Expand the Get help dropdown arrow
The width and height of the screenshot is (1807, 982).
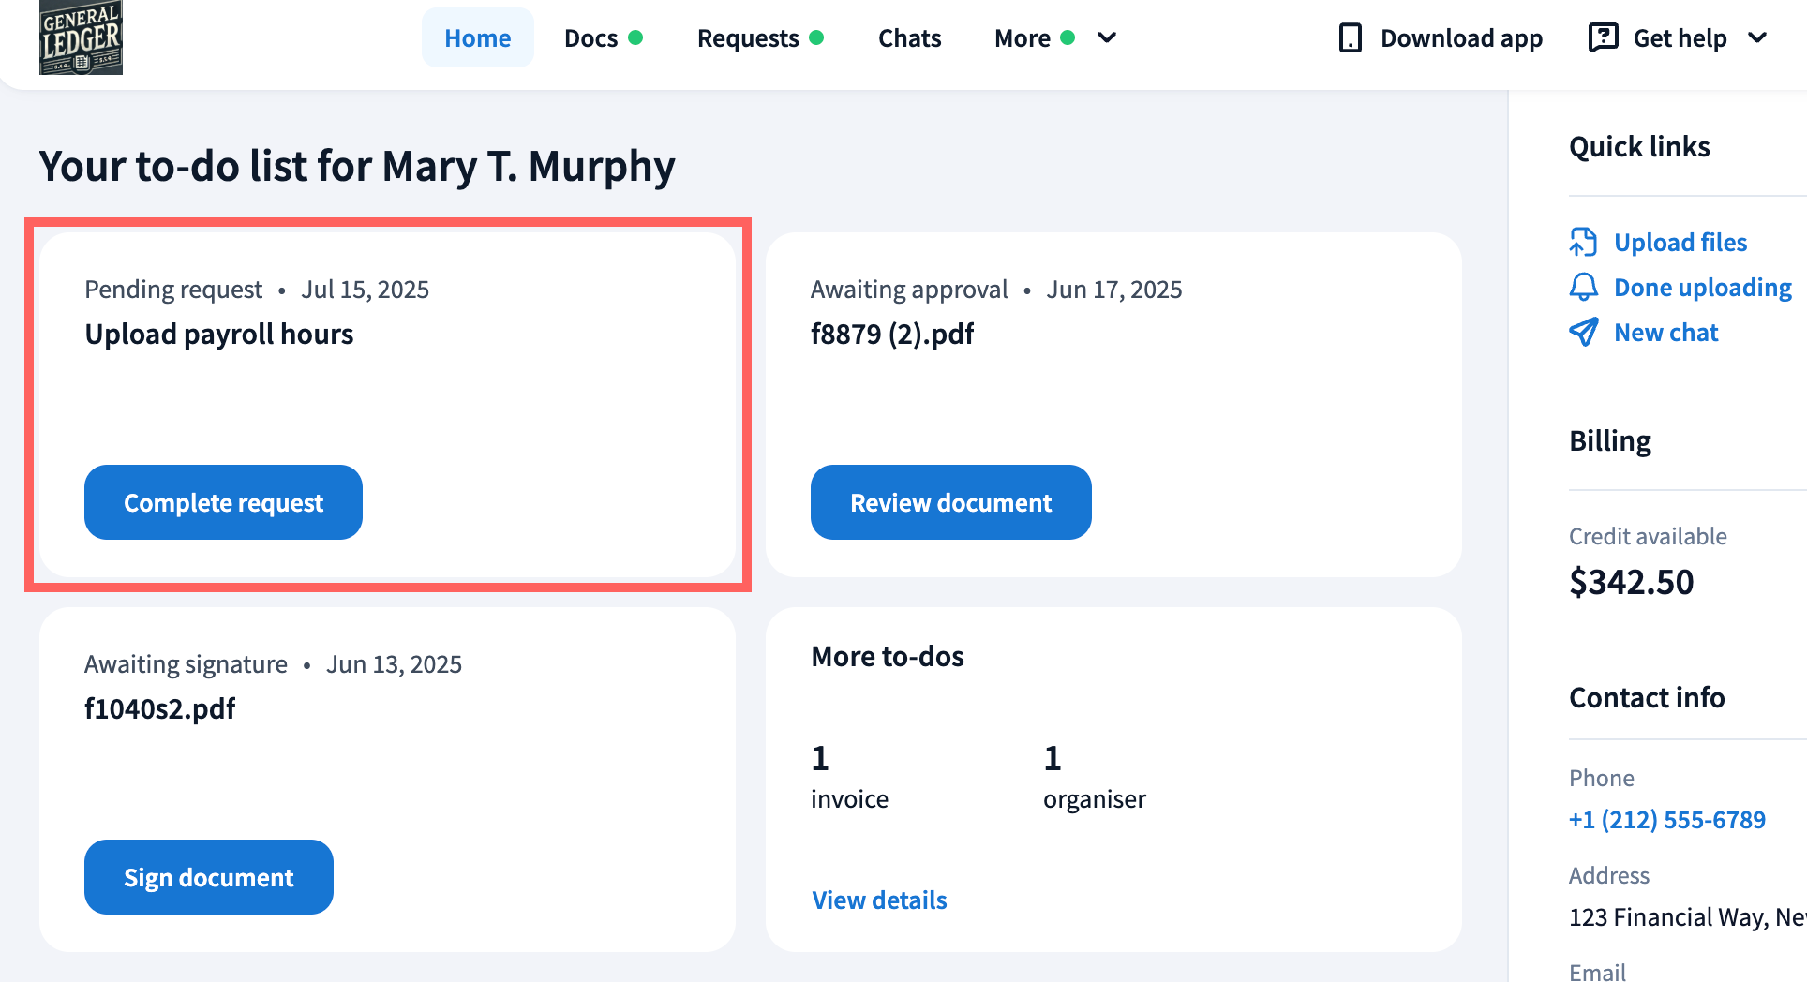pyautogui.click(x=1757, y=38)
